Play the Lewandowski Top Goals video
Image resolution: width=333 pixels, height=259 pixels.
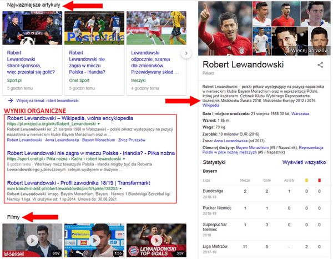tap(157, 240)
